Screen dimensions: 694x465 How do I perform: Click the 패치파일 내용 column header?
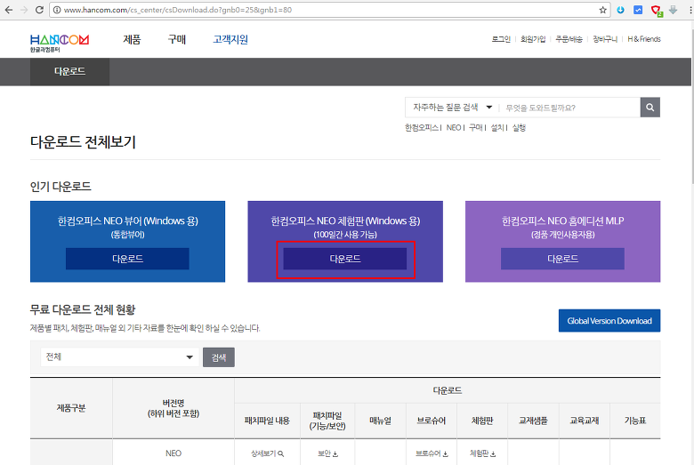pos(267,421)
